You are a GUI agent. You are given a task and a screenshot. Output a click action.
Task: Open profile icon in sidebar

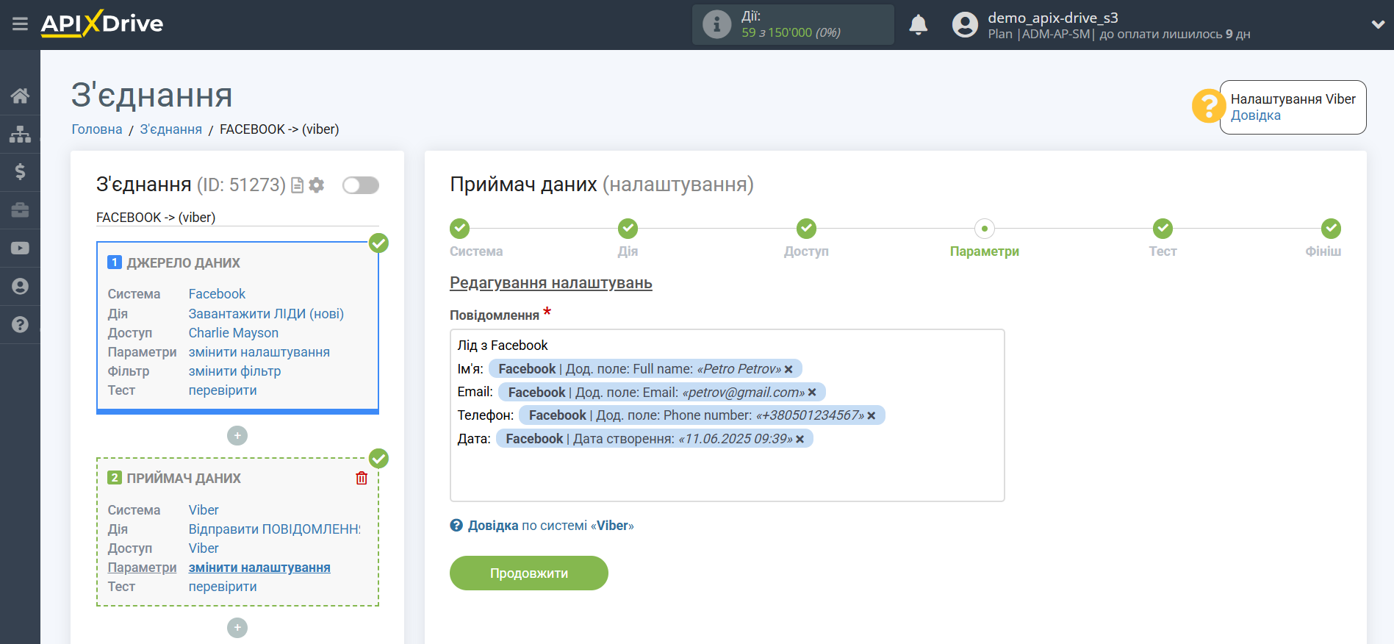(x=20, y=287)
